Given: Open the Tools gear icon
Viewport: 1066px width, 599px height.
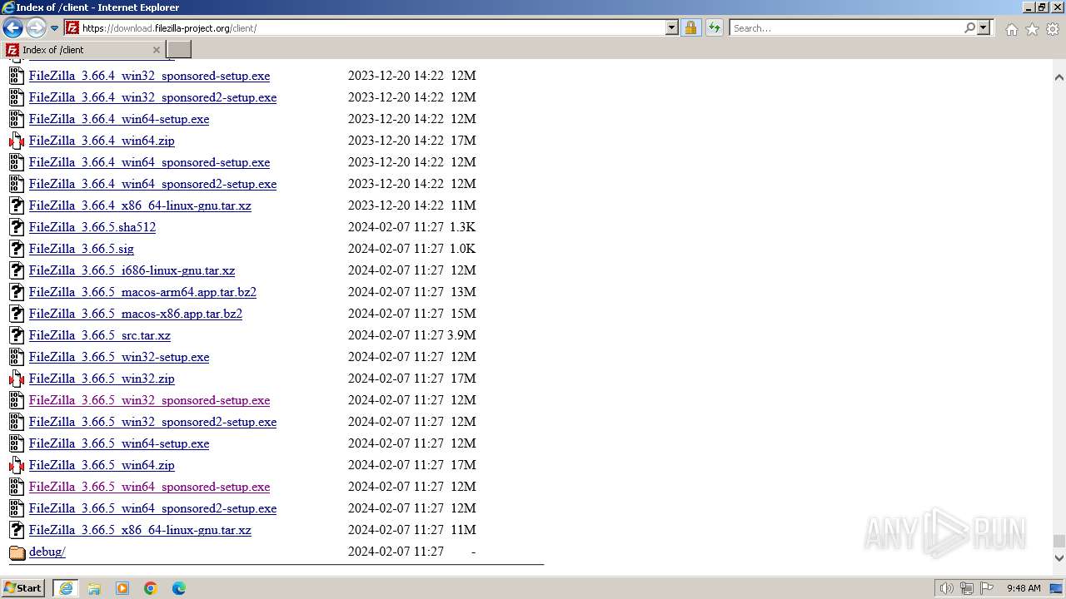Looking at the screenshot, I should 1053,29.
